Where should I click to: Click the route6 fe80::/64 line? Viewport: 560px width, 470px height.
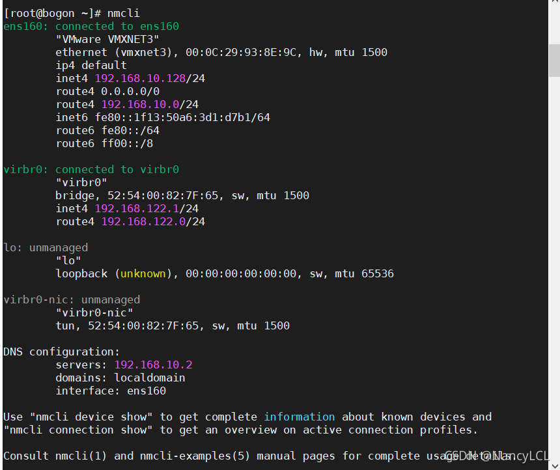pyautogui.click(x=107, y=131)
